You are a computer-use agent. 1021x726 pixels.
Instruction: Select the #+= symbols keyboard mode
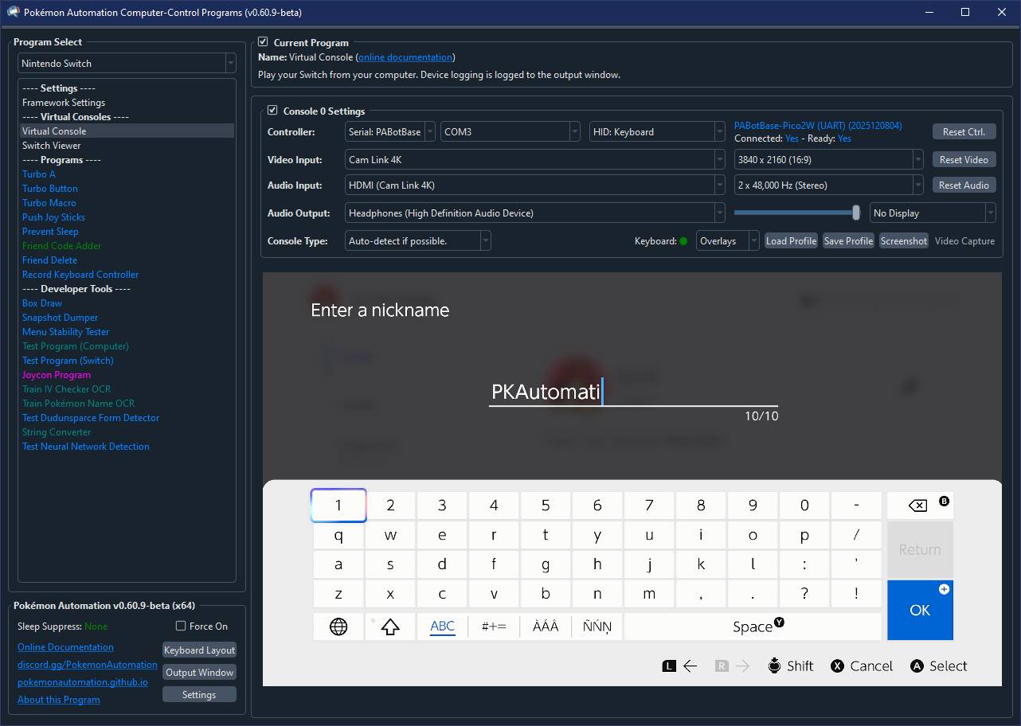pyautogui.click(x=494, y=626)
